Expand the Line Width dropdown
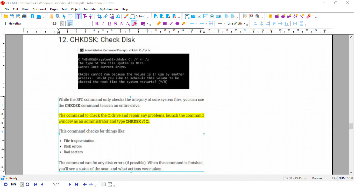The image size is (354, 188). click(x=244, y=24)
